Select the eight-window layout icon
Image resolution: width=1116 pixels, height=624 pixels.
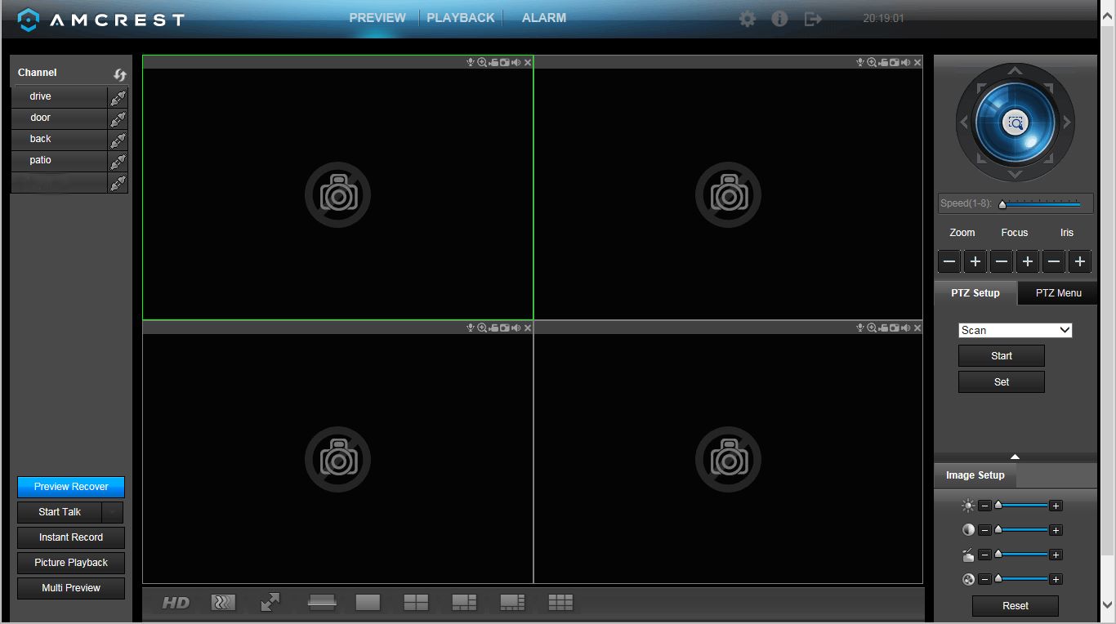512,603
